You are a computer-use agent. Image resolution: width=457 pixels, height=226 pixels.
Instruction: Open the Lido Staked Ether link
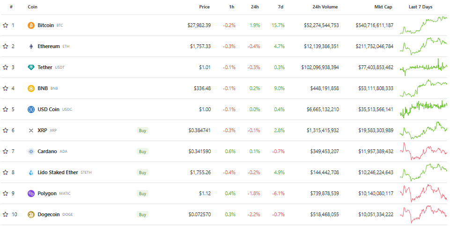coord(58,172)
